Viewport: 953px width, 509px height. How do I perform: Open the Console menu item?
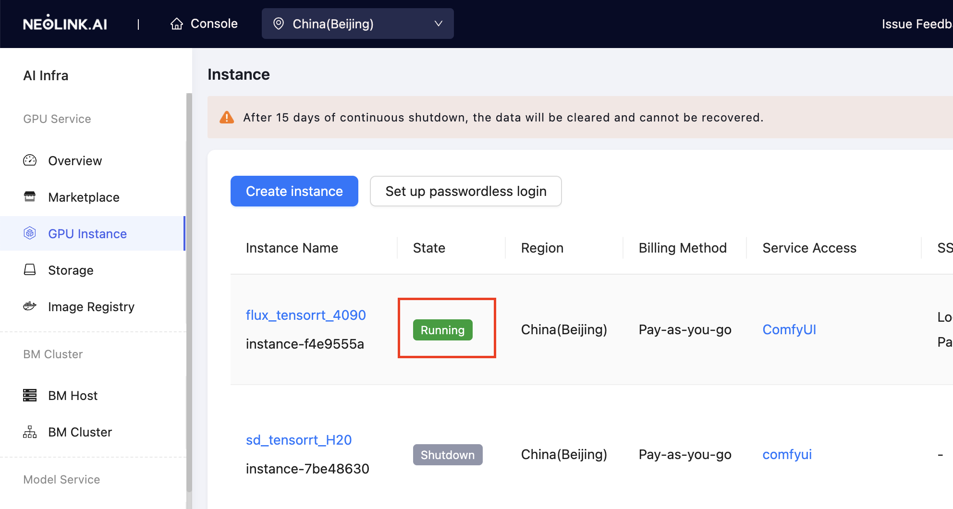tap(204, 24)
